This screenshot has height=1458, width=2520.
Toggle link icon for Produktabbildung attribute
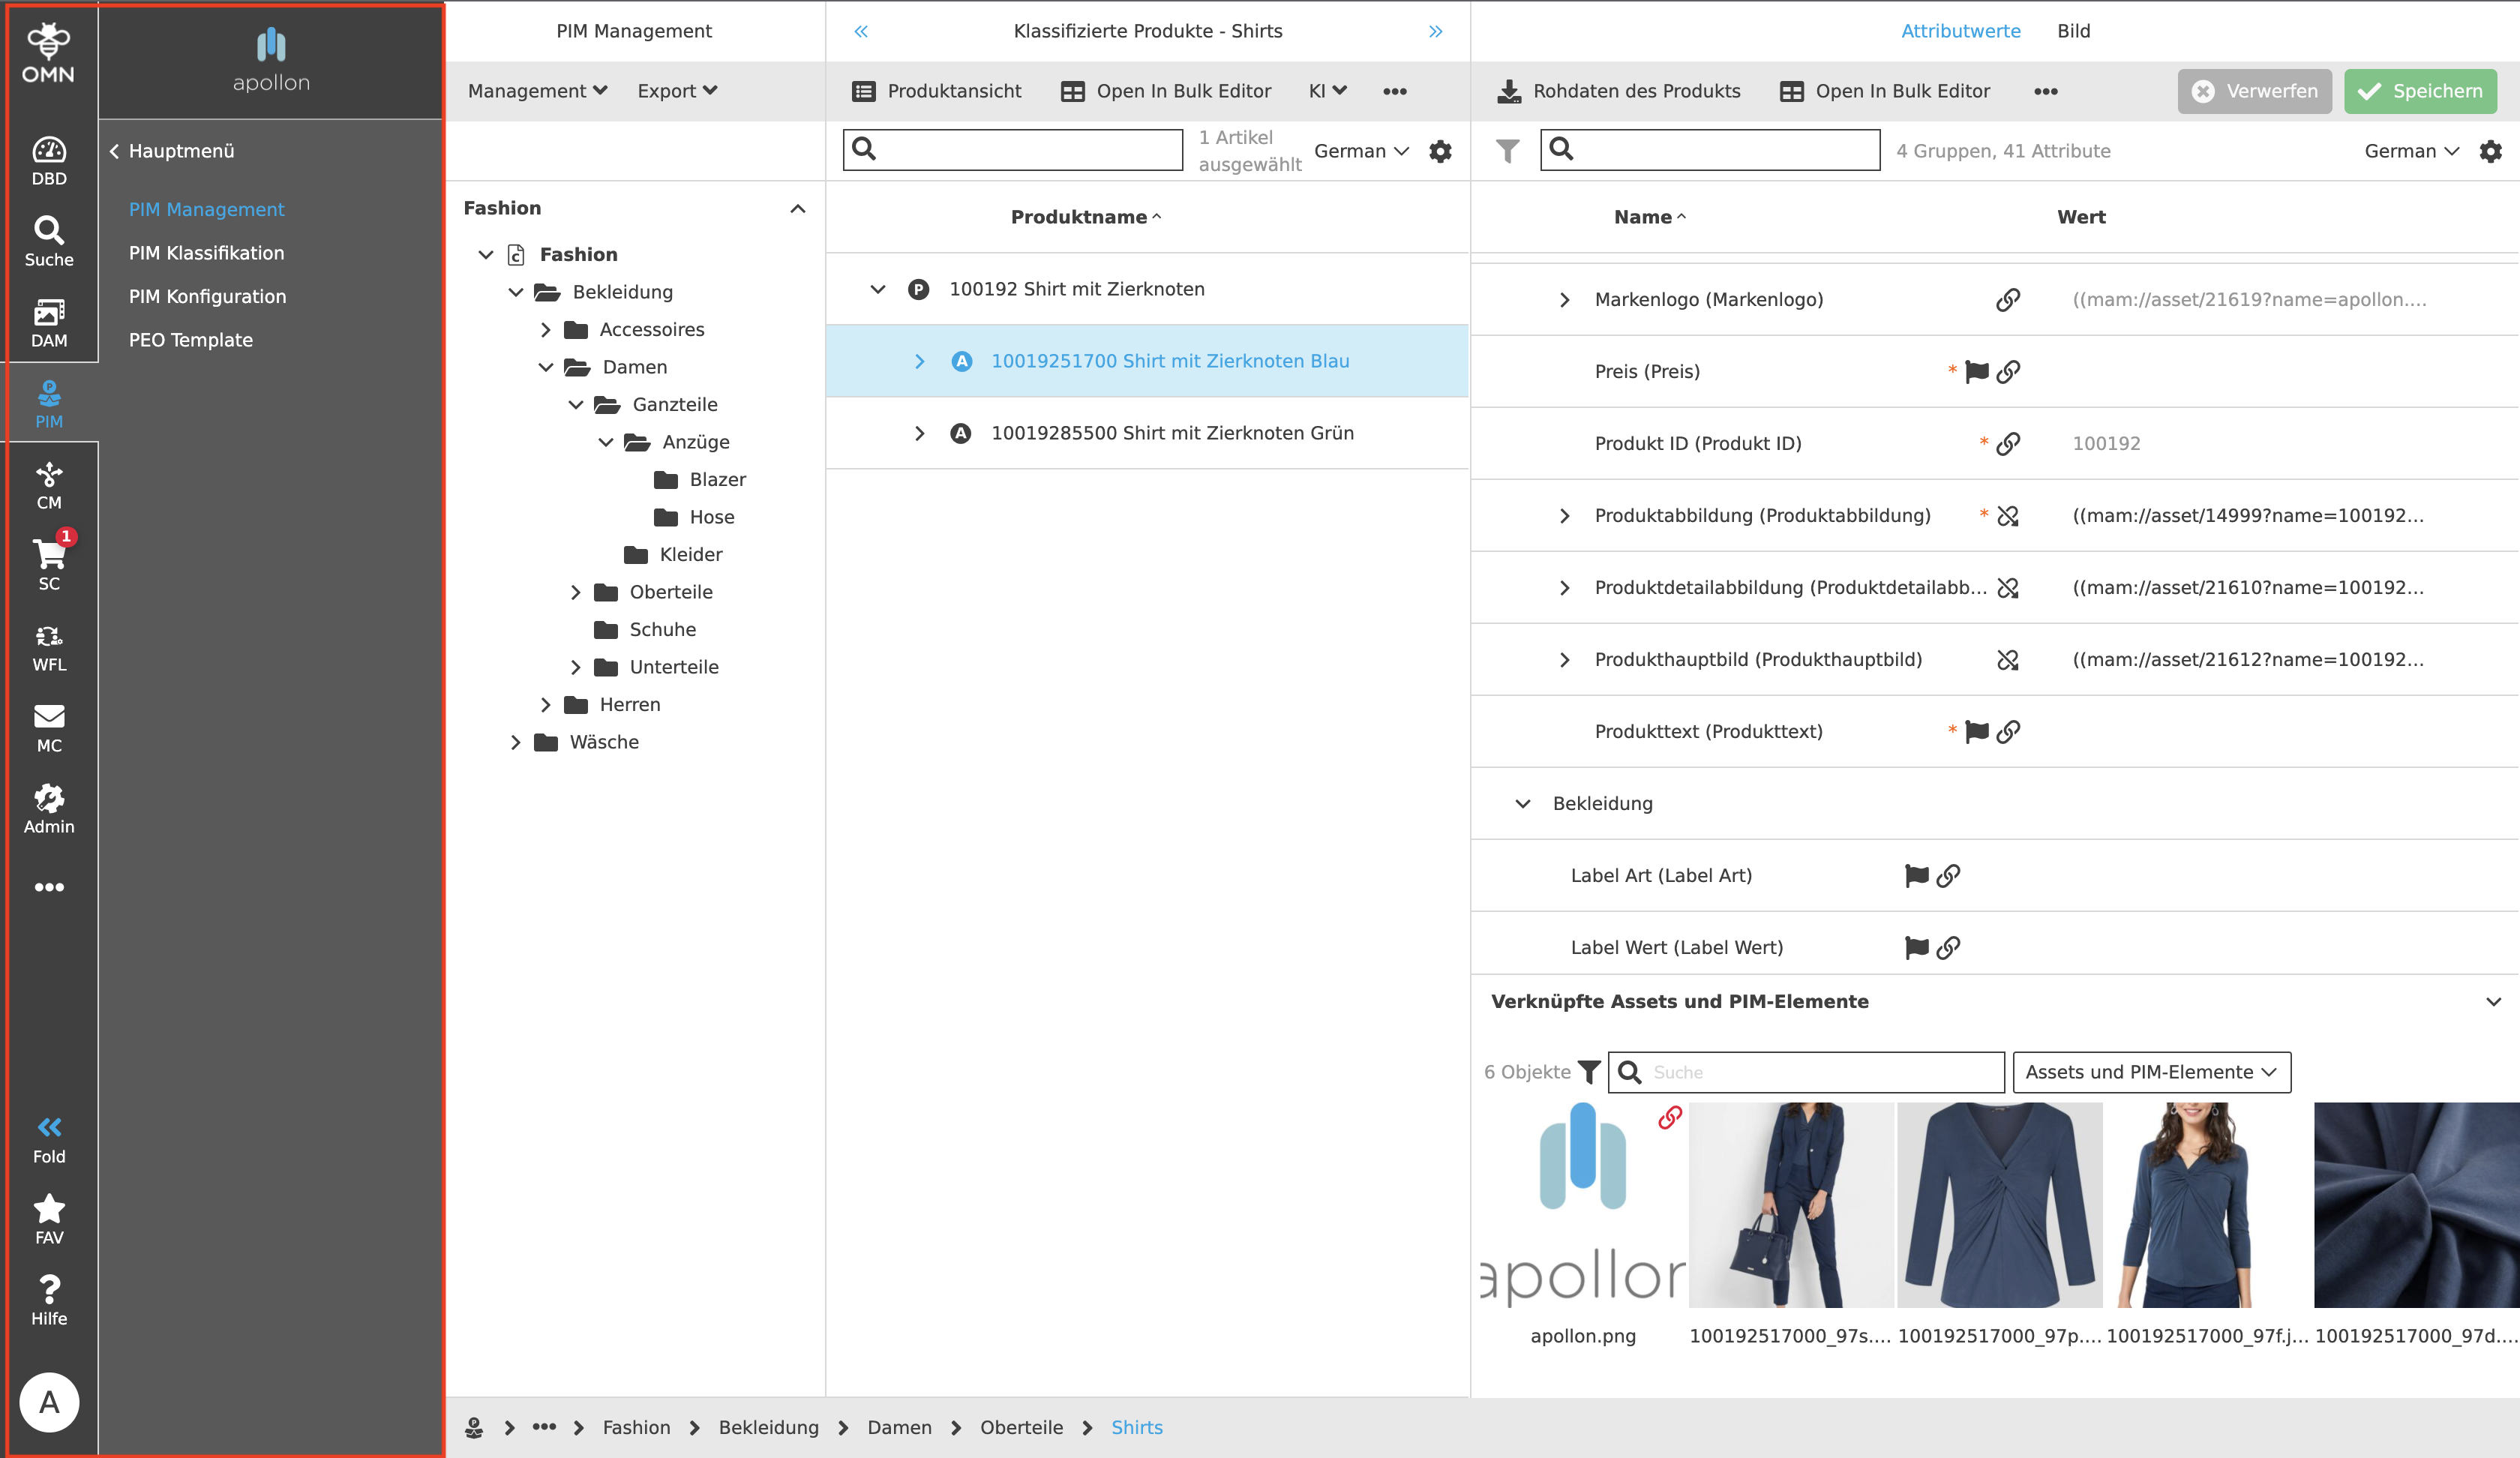click(2007, 516)
